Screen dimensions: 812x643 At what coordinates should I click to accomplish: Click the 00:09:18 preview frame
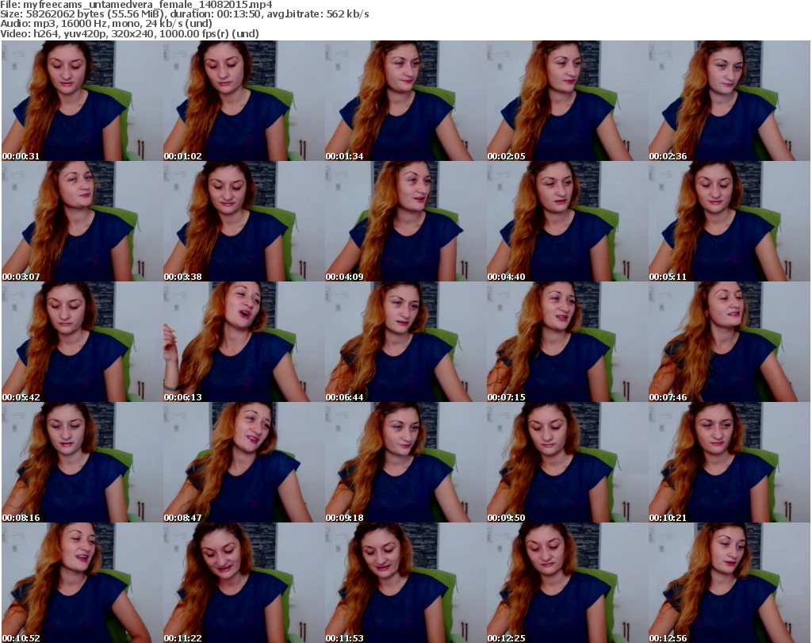405,462
